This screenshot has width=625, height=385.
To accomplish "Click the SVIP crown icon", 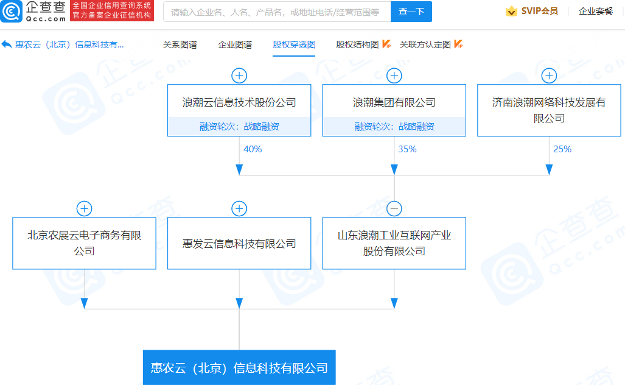I will click(x=511, y=11).
